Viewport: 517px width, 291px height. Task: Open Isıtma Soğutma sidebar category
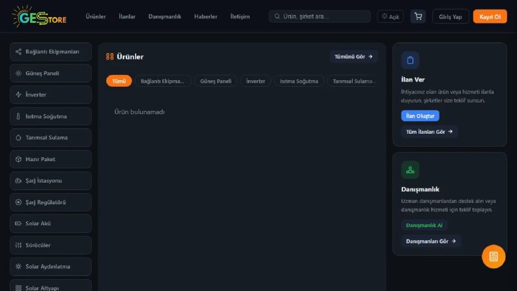pos(51,116)
